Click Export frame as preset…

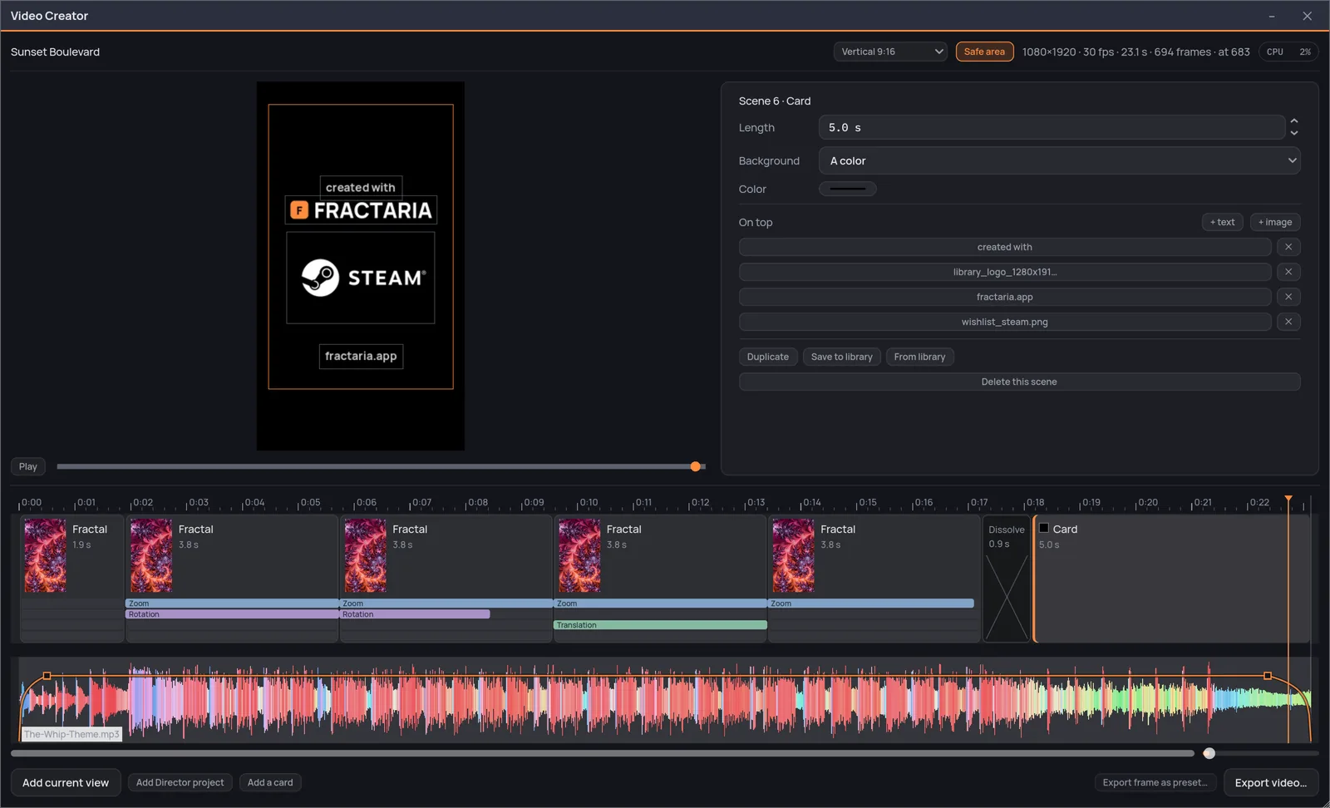pyautogui.click(x=1155, y=782)
